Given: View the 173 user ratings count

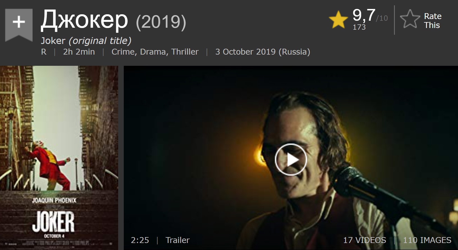Looking at the screenshot, I should tap(359, 27).
